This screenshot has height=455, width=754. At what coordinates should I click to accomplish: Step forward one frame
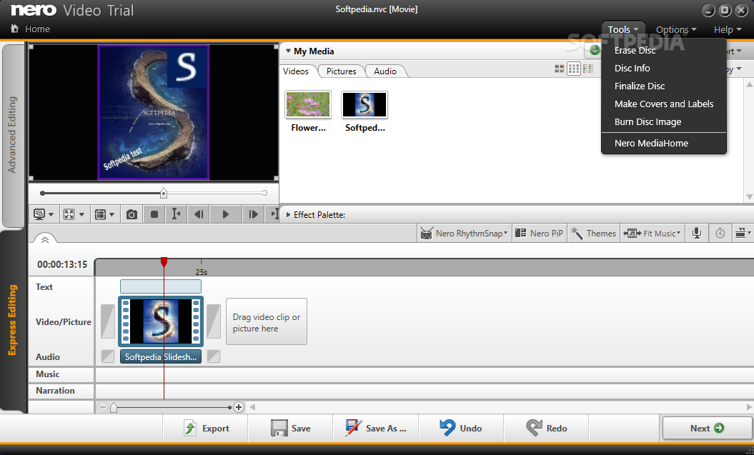coord(253,214)
